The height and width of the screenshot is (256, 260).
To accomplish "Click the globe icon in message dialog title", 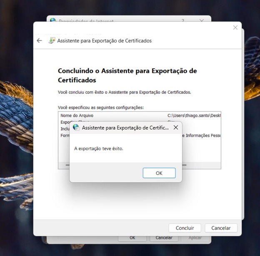I will coord(76,128).
